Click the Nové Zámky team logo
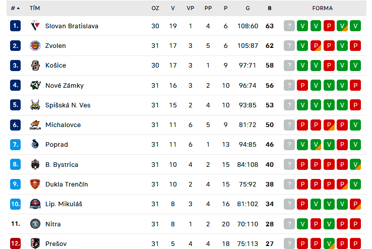This screenshot has width=372, height=249. tap(35, 85)
